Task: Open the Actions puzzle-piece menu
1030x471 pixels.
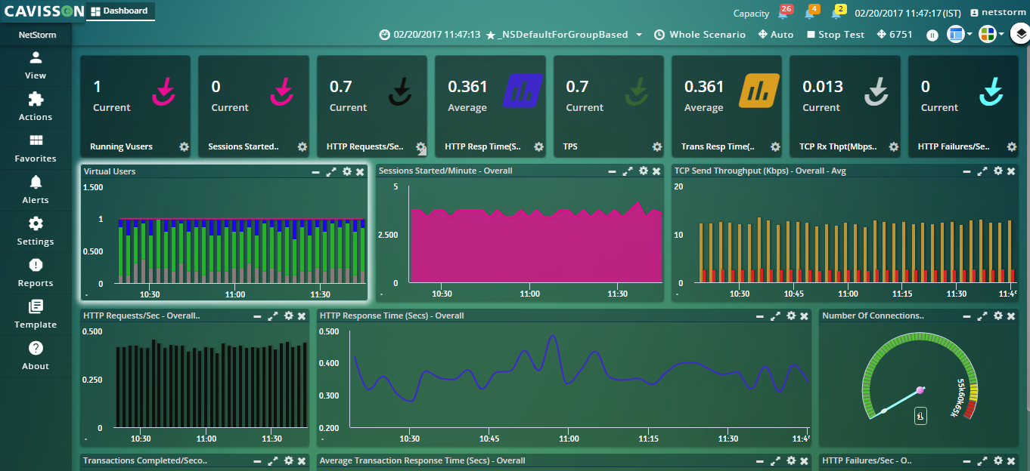Action: tap(36, 106)
